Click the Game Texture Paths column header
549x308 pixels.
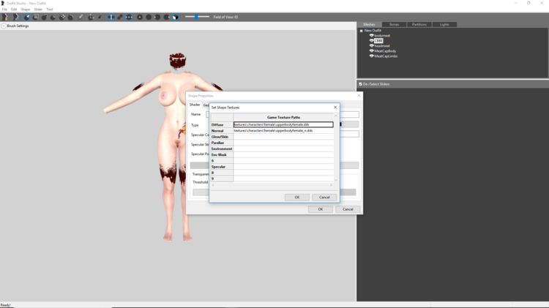283,117
